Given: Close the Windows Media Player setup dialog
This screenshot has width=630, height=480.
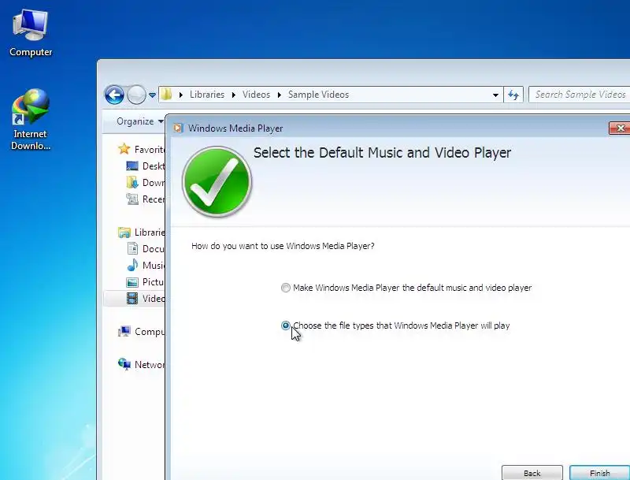Looking at the screenshot, I should [x=620, y=128].
